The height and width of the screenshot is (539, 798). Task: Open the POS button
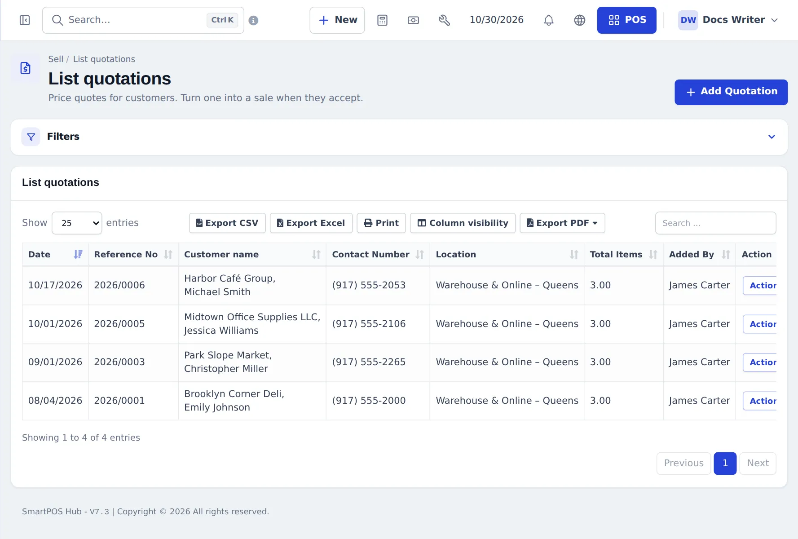[627, 20]
